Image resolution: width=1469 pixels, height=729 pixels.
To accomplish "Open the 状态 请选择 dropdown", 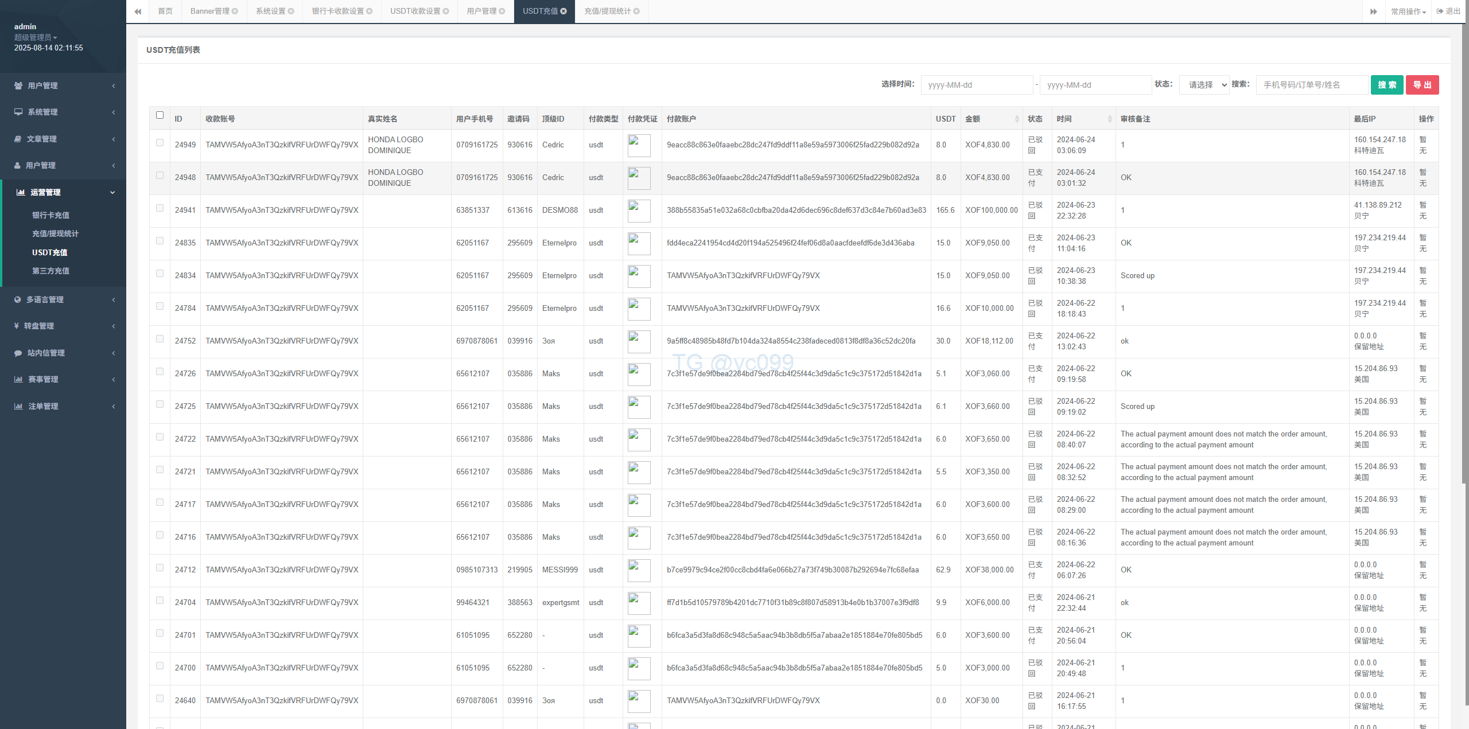I will [x=1204, y=85].
